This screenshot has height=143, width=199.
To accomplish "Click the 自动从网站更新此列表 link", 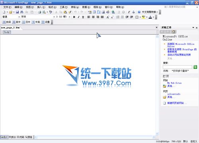I will [x=179, y=55].
